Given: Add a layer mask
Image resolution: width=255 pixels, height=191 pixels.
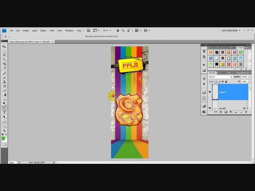Looking at the screenshot, I should [x=226, y=112].
